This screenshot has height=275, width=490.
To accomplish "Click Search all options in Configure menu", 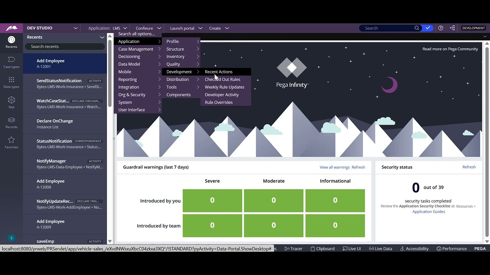I will pyautogui.click(x=137, y=34).
